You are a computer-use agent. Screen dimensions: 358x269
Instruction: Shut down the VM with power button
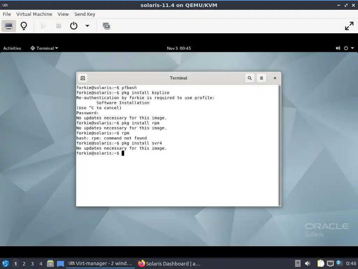coord(73,26)
